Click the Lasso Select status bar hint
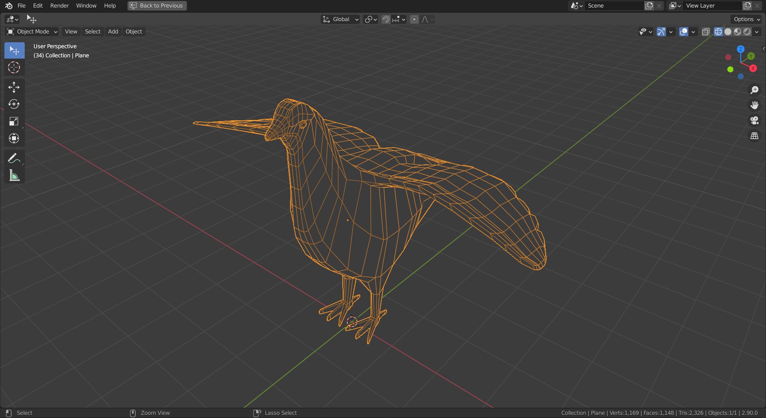Viewport: 766px width, 418px height. click(x=275, y=413)
